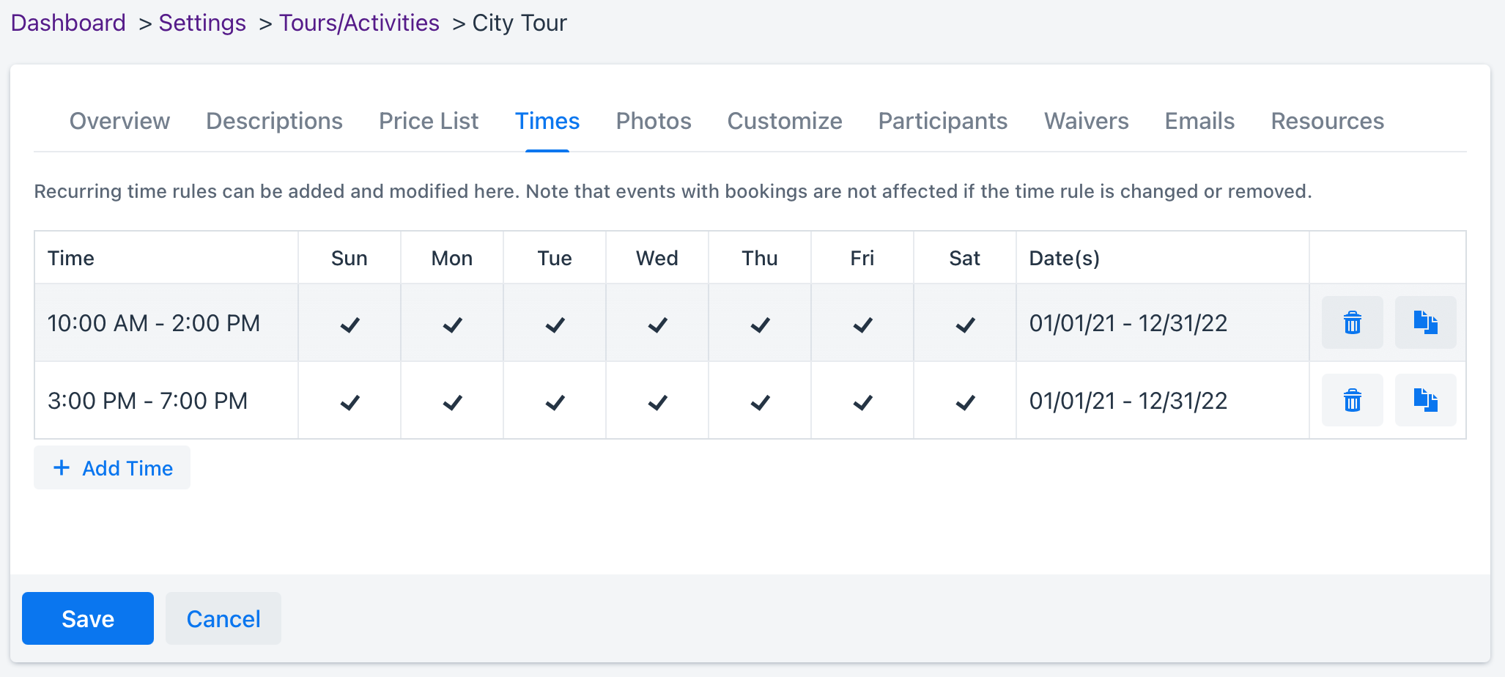Delete the 10:00 AM - 2:00 PM time rule

coord(1352,322)
